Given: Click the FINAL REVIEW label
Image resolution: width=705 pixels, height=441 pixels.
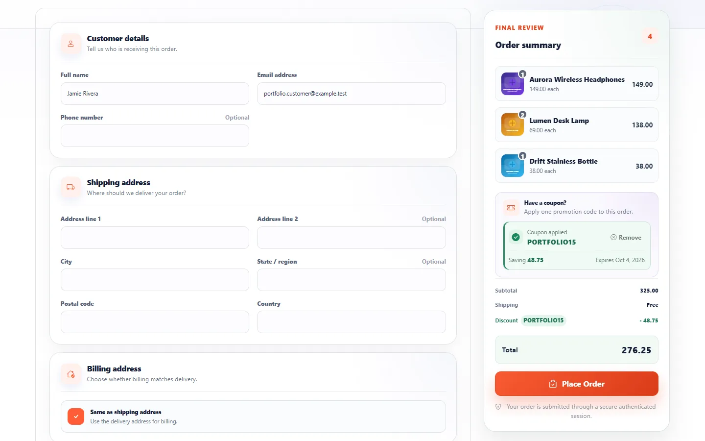Looking at the screenshot, I should pos(519,28).
